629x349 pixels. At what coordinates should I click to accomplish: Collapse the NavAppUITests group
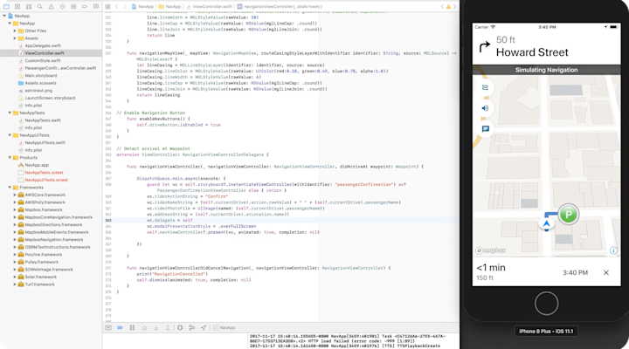[10, 135]
